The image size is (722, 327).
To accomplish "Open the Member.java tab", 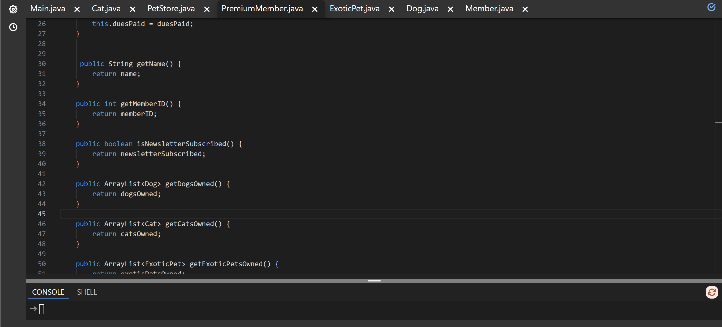I will 489,9.
